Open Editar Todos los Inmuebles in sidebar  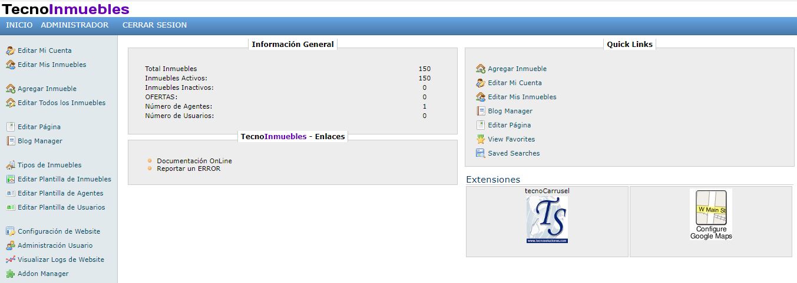click(x=61, y=103)
